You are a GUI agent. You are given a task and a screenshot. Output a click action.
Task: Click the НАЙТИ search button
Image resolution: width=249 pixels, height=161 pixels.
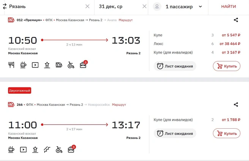coord(229,6)
